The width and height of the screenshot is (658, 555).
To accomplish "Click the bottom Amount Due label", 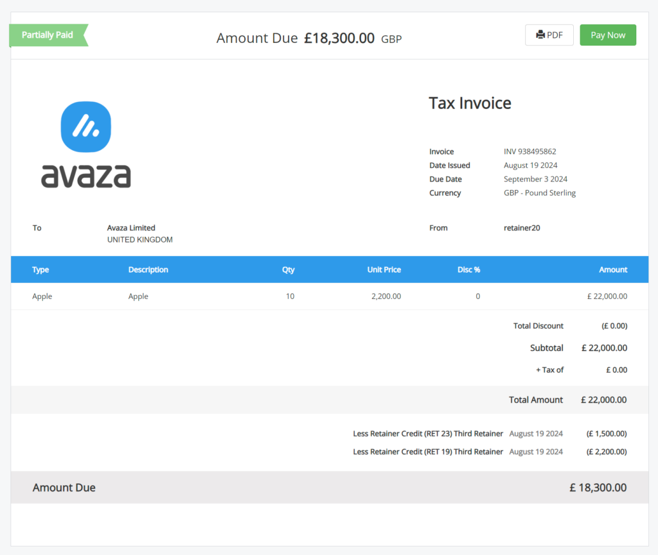I will pyautogui.click(x=64, y=488).
